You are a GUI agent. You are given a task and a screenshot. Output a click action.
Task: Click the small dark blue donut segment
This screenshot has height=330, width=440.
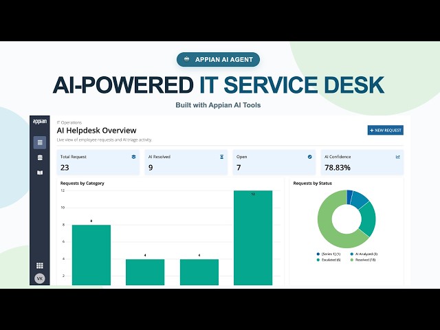click(x=349, y=197)
